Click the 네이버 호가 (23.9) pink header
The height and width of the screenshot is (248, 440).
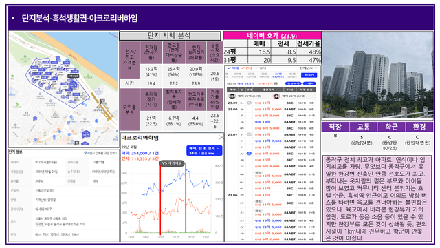(272, 36)
